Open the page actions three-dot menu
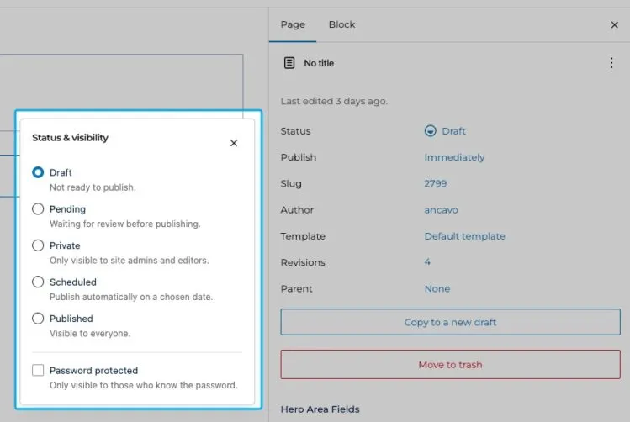Viewport: 630px width, 422px height. tap(611, 63)
